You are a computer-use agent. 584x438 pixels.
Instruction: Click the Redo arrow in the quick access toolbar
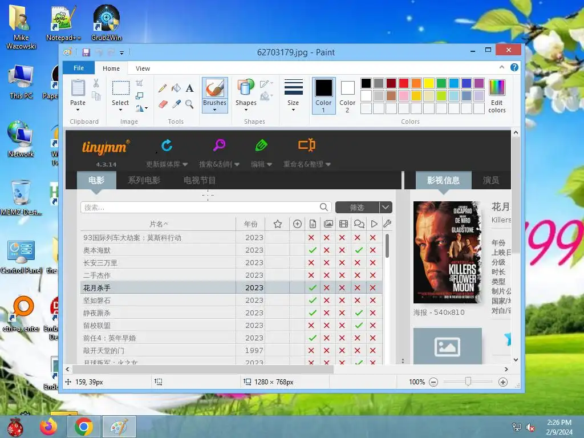pyautogui.click(x=111, y=52)
